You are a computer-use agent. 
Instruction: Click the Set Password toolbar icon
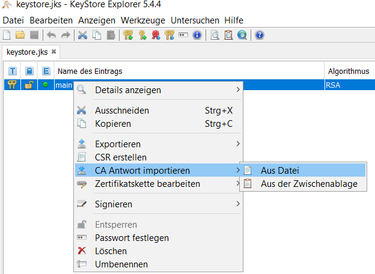click(x=183, y=35)
